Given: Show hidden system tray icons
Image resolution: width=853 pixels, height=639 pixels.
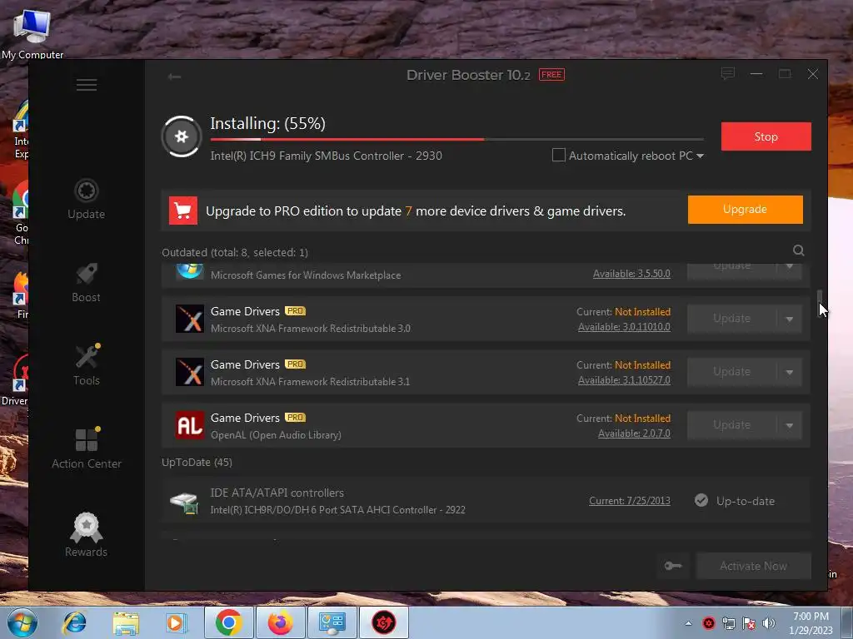Looking at the screenshot, I should pyautogui.click(x=688, y=623).
